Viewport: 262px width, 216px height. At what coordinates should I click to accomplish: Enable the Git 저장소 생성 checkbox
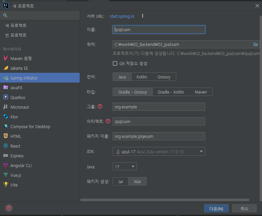115,63
